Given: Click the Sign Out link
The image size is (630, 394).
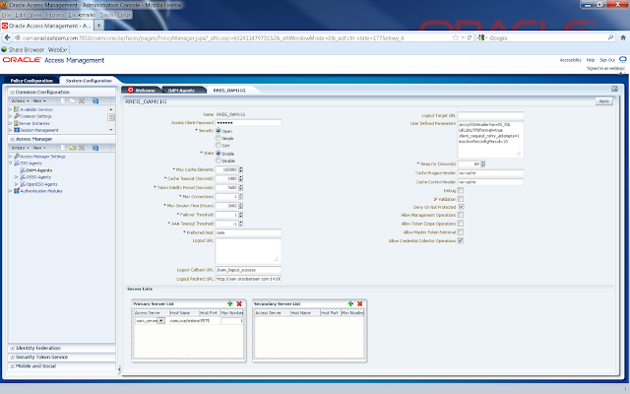Looking at the screenshot, I should pos(607,60).
